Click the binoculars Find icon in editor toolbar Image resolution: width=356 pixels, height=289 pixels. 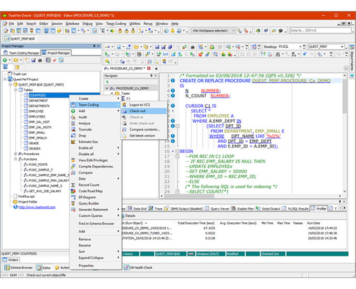278,54
